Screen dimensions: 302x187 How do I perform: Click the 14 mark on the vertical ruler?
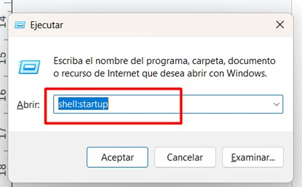[x=3, y=22]
